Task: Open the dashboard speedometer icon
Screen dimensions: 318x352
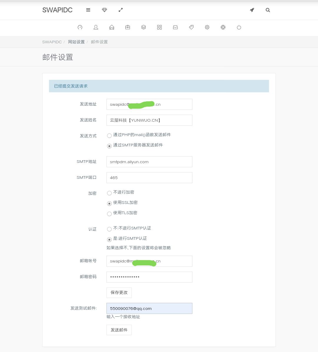Action: (80, 27)
